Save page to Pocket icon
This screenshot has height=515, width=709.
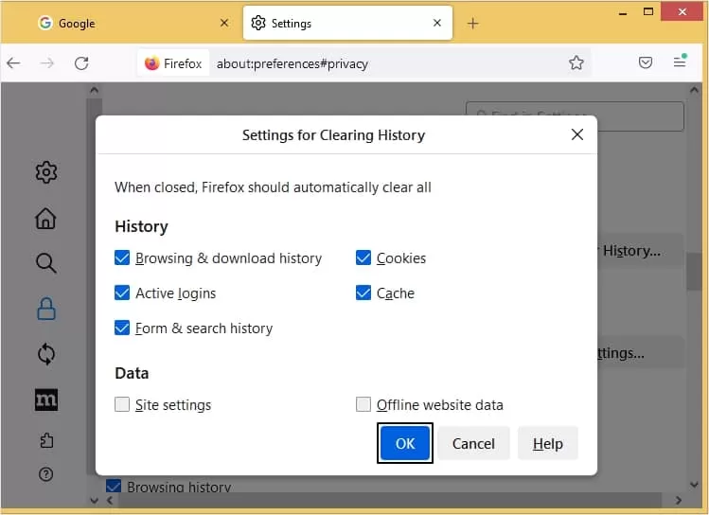coord(646,62)
